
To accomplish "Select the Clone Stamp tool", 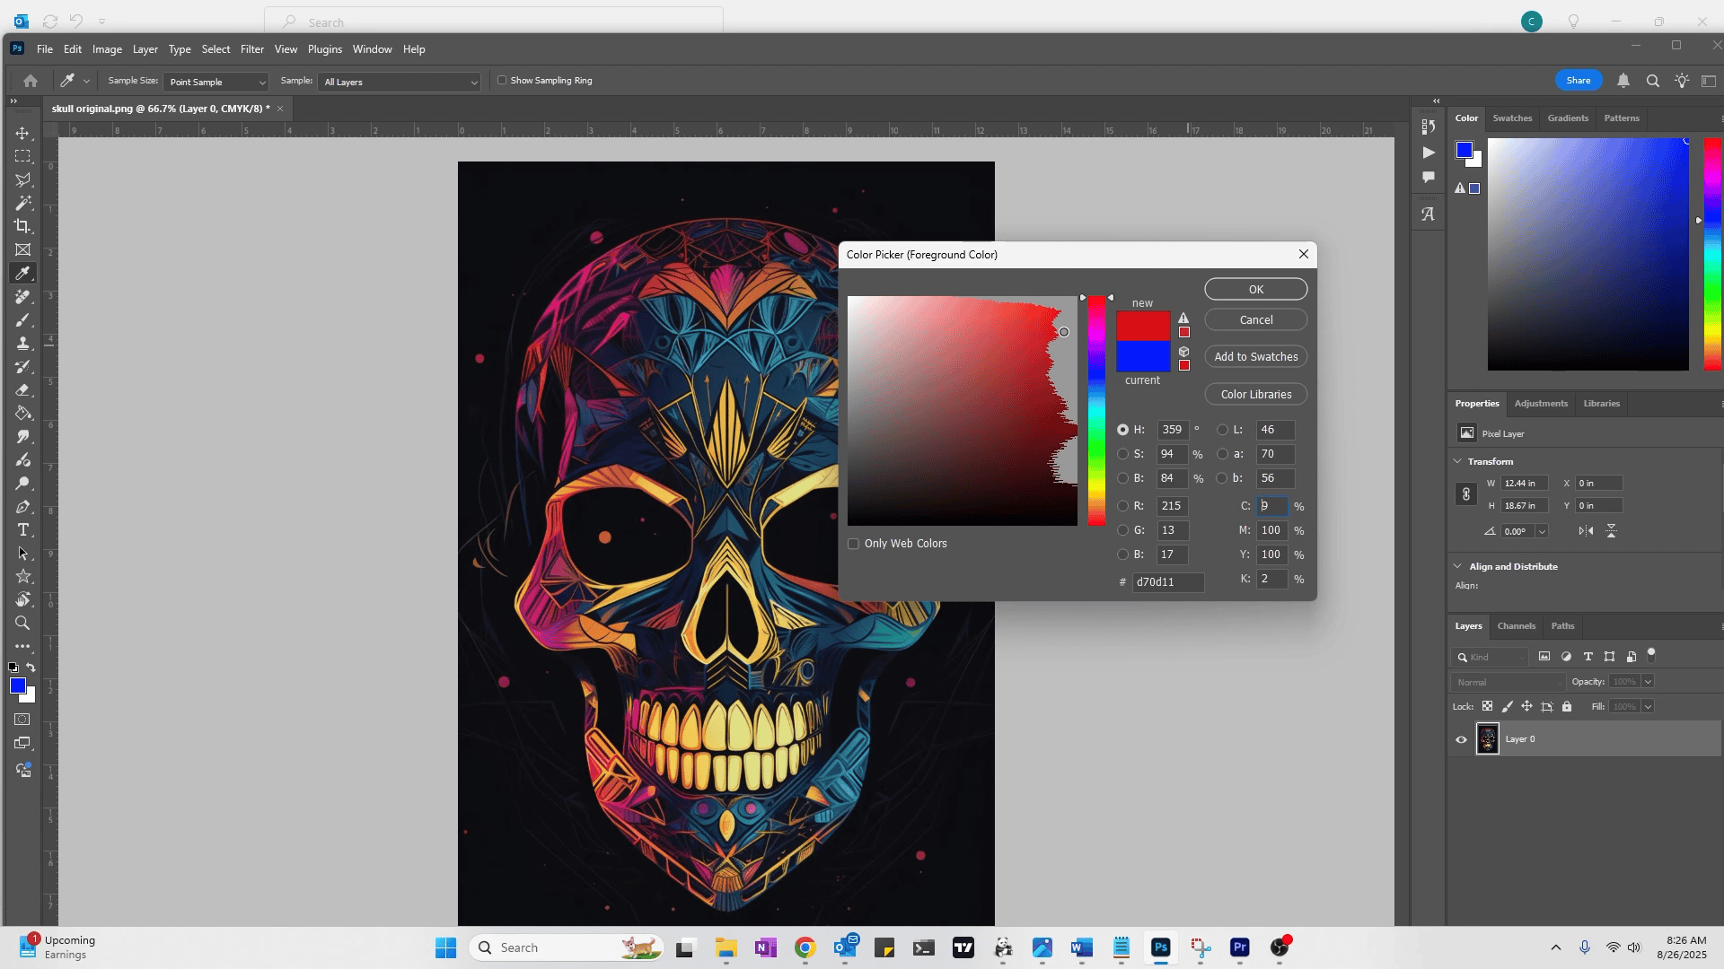I will (22, 344).
